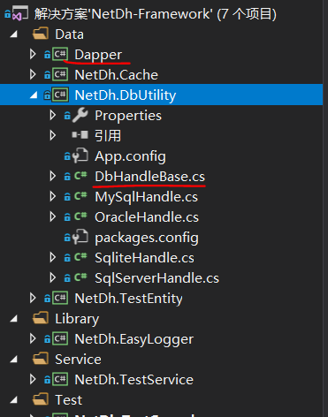Open the App.config file
The height and width of the screenshot is (417, 328).
130,156
